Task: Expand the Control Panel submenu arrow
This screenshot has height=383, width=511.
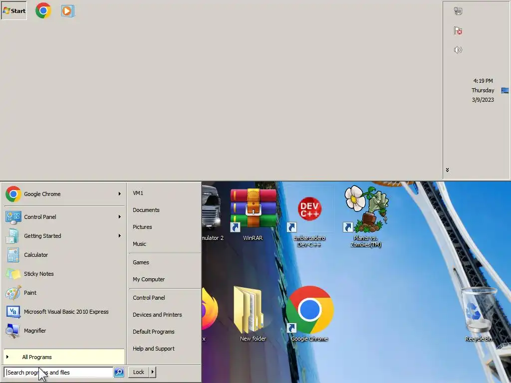Action: (120, 217)
